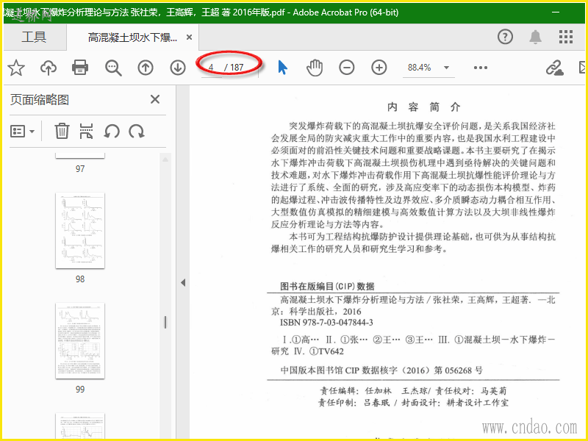Open the zoom level dropdown at 88.4%

[x=446, y=68]
